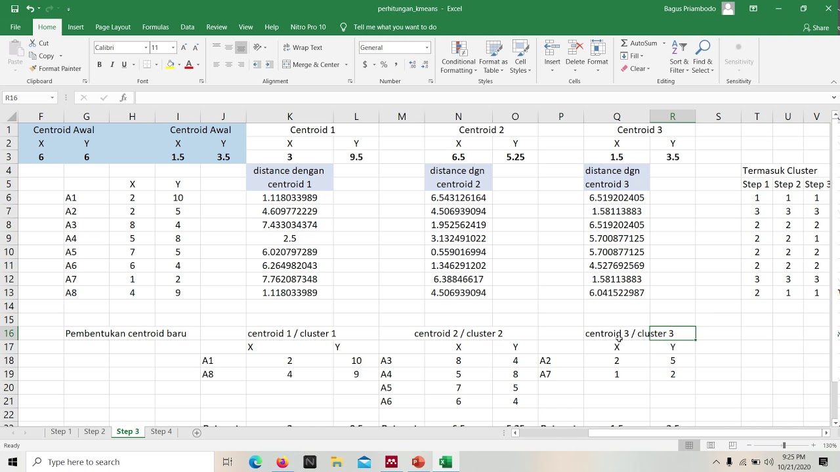Click the Save icon in quick access toolbar
Image resolution: width=840 pixels, height=472 pixels.
(x=14, y=9)
